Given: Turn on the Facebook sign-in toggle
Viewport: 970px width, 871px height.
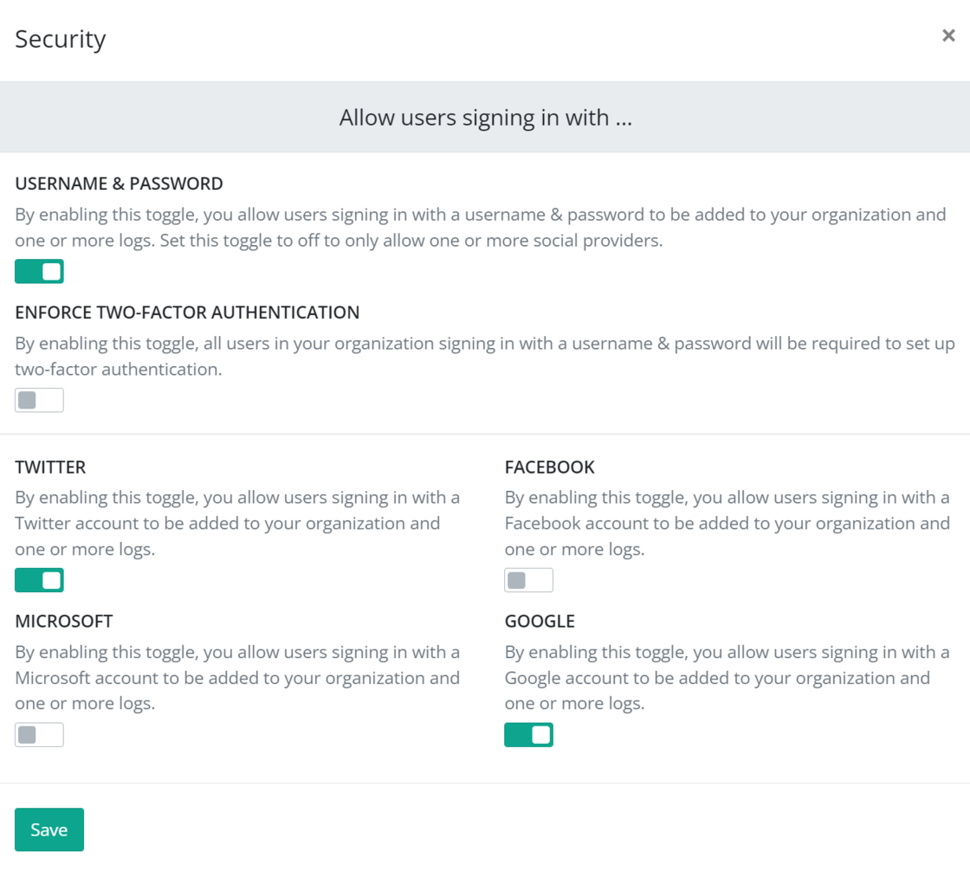Looking at the screenshot, I should click(x=529, y=580).
